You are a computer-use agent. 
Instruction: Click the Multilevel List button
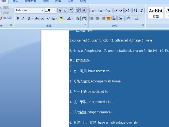point(109,10)
